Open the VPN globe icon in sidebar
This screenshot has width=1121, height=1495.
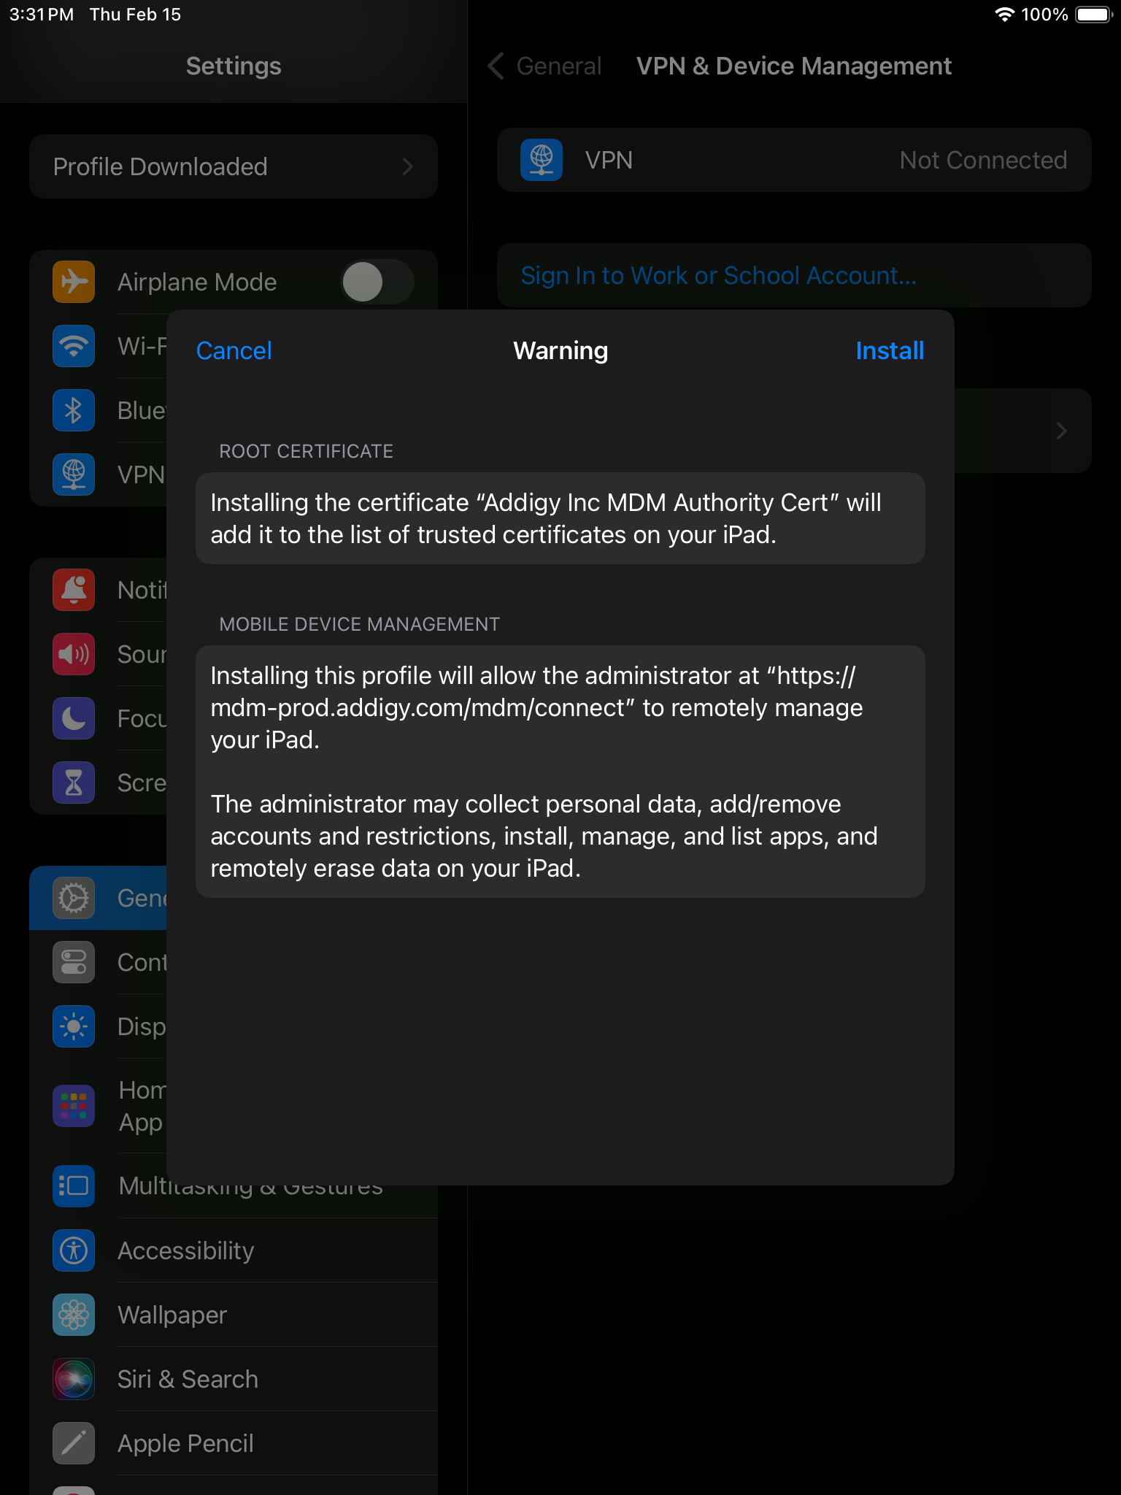coord(74,474)
